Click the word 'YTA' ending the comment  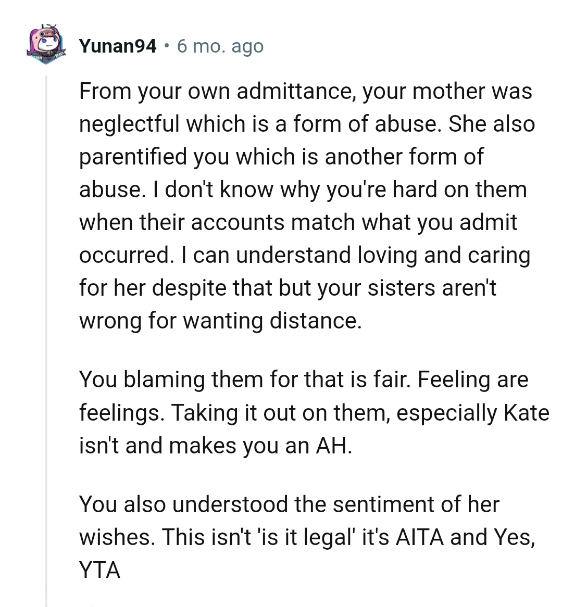tap(99, 570)
